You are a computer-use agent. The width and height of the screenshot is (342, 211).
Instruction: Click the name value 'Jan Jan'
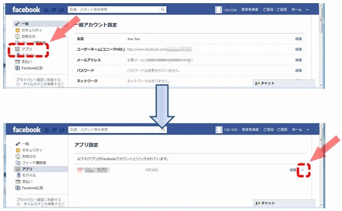pos(134,39)
